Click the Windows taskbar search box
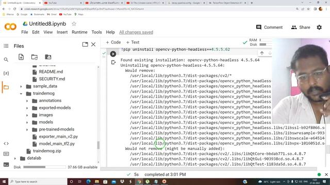This screenshot has height=185, width=330. click(38, 181)
